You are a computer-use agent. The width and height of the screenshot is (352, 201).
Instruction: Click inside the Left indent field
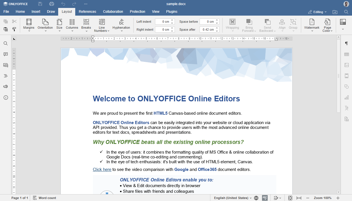click(x=162, y=22)
